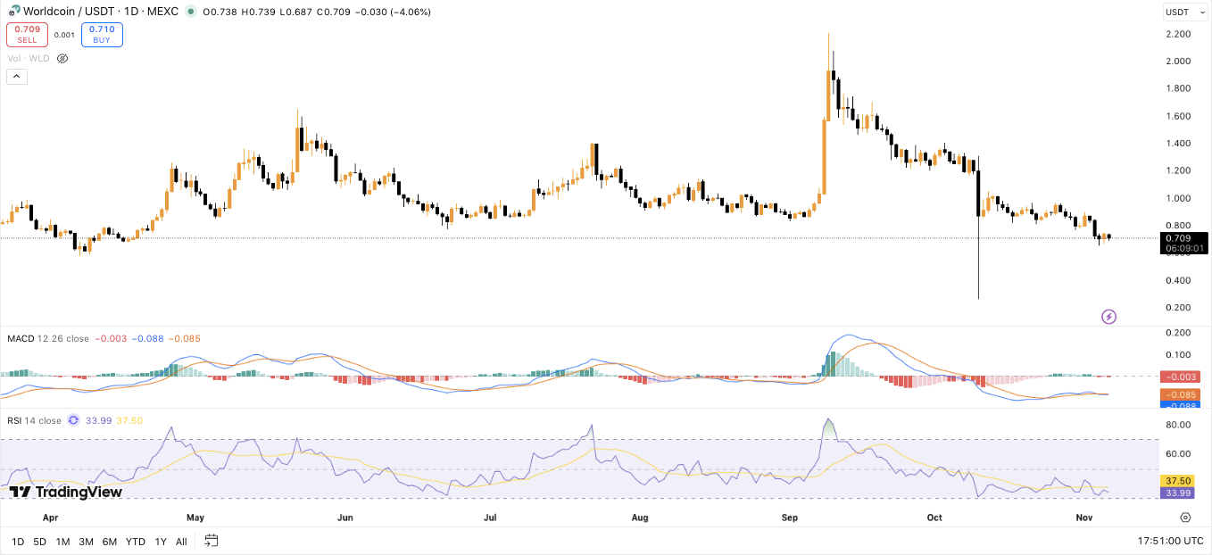This screenshot has width=1212, height=555.
Task: Select the 5D time range
Action: 40,542
